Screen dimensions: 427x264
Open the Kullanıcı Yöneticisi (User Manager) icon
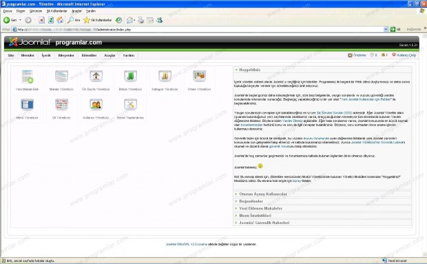tap(96, 105)
